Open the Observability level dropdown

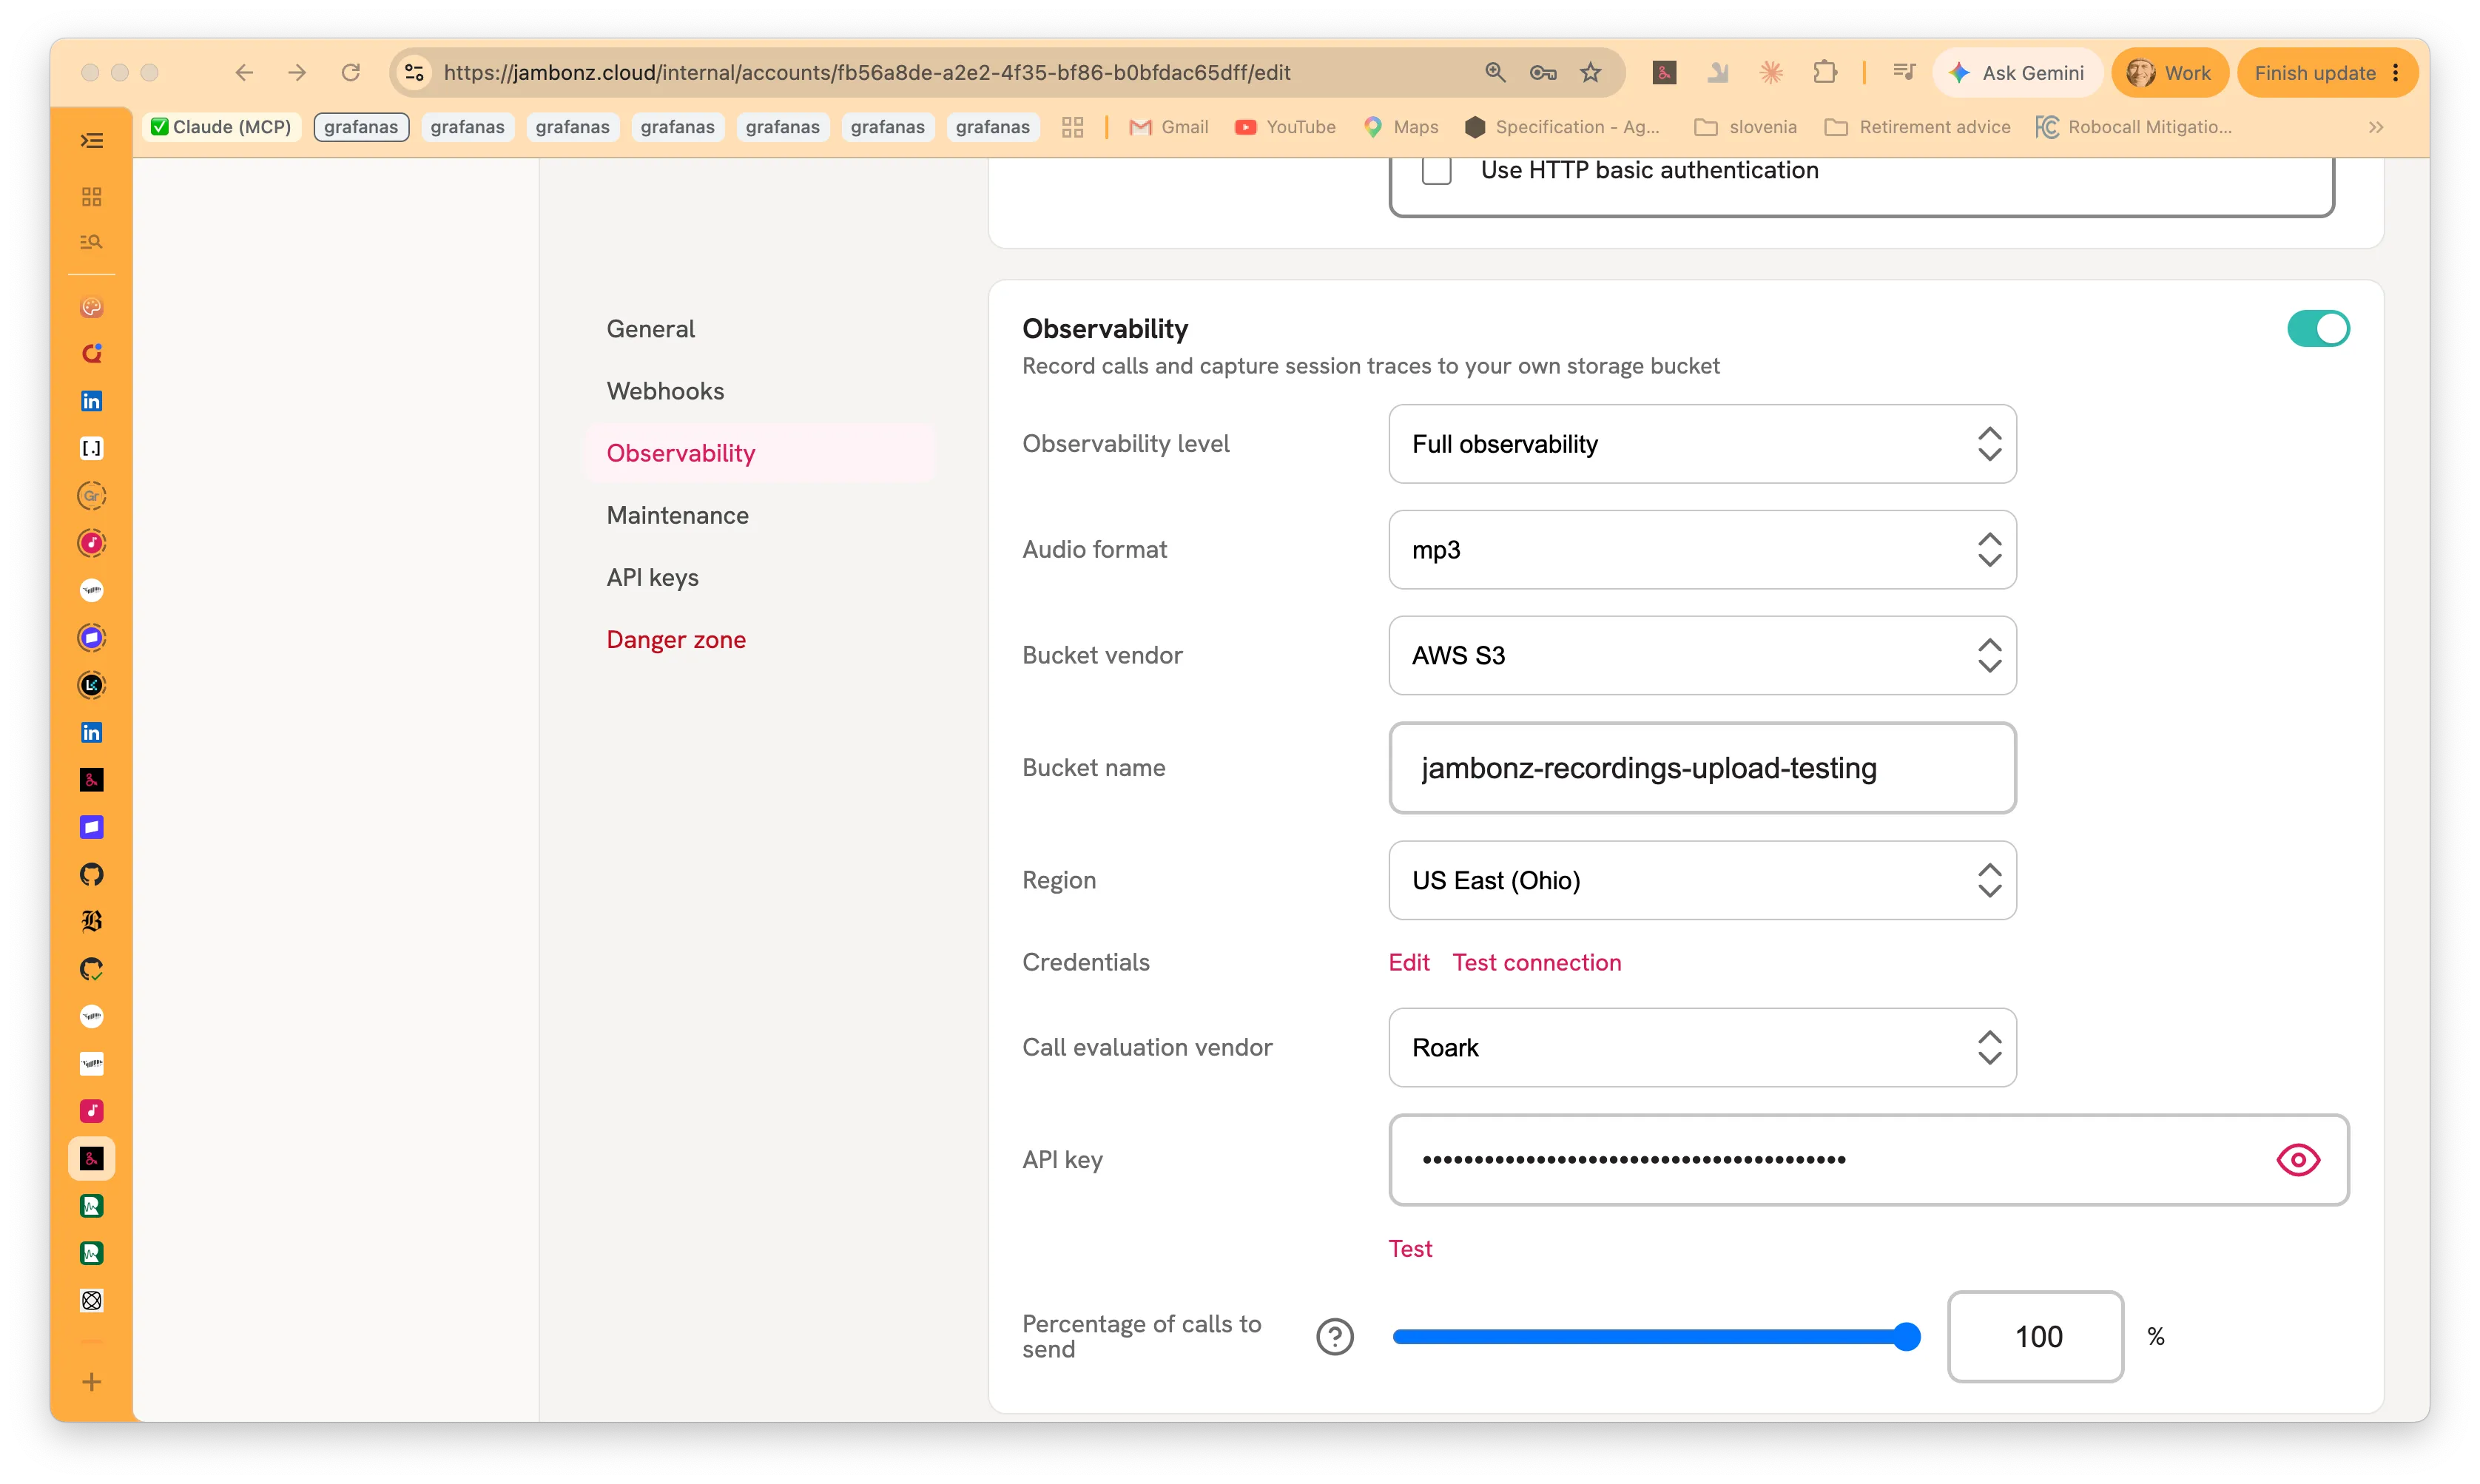[1702, 444]
